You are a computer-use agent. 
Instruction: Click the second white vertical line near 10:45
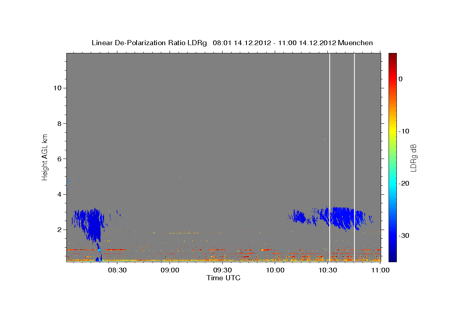click(x=354, y=157)
